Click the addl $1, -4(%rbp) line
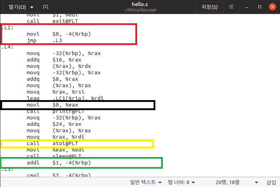Viewport: 280px width, 187px height. (x=59, y=163)
